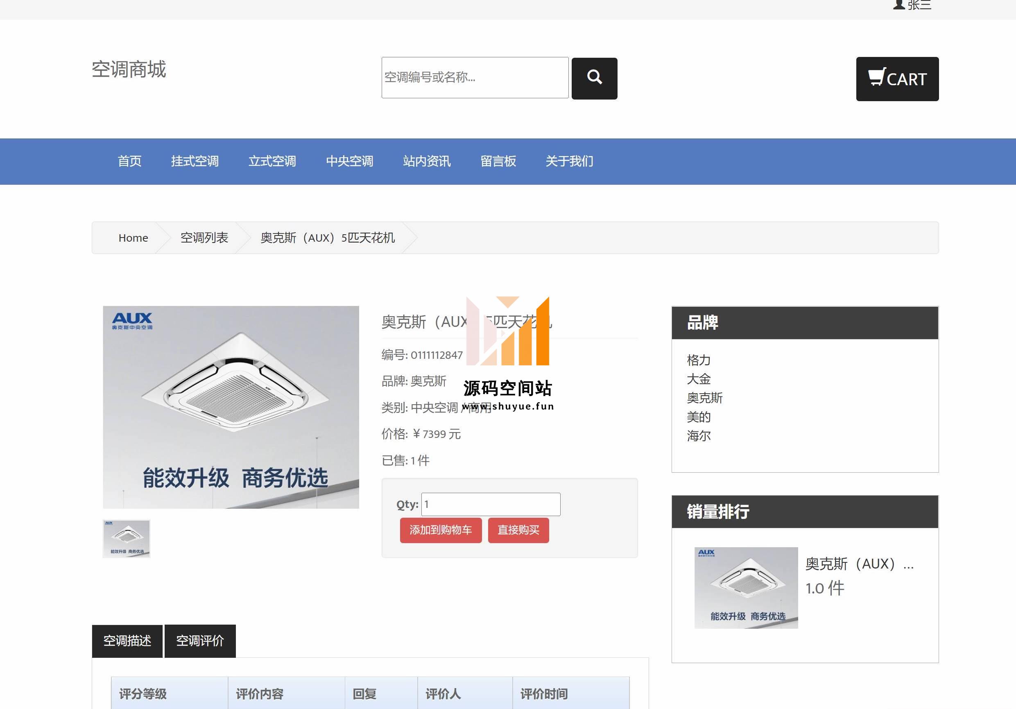Image resolution: width=1016 pixels, height=709 pixels.
Task: Open 挂式空调 category in the nav bar
Action: point(195,161)
